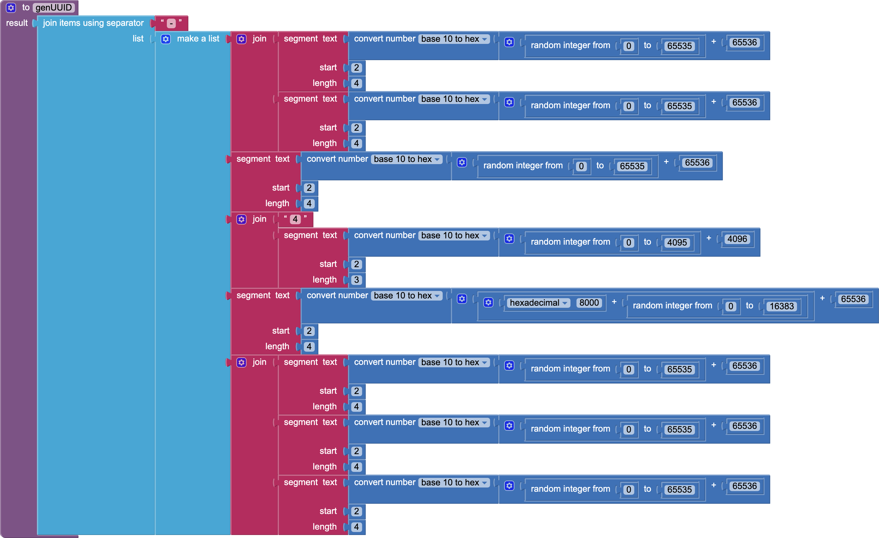The width and height of the screenshot is (879, 538).
Task: Edit the "4" text string field
Action: (295, 219)
